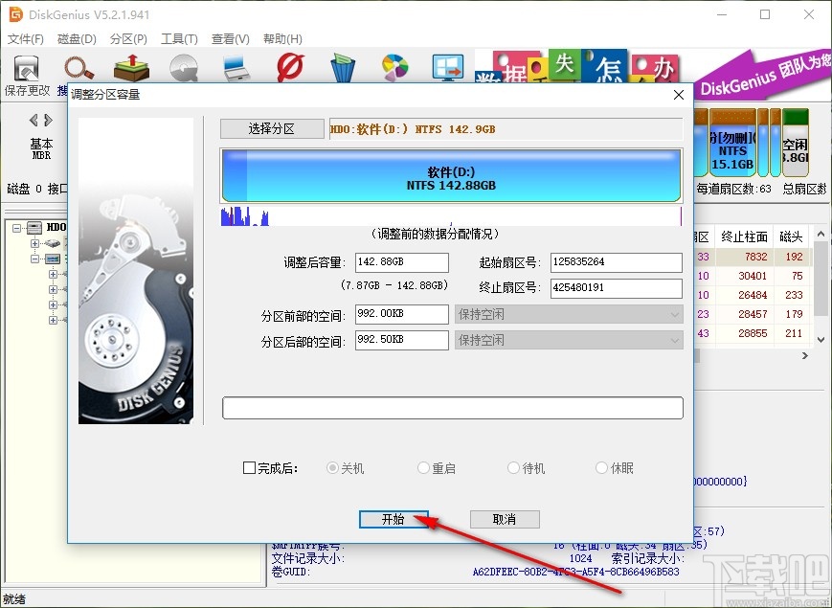Select the 休眠 radio button
Viewport: 832px width, 608px height.
pyautogui.click(x=602, y=467)
